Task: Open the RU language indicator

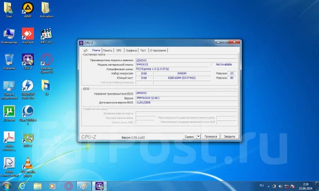Action: [x=262, y=186]
